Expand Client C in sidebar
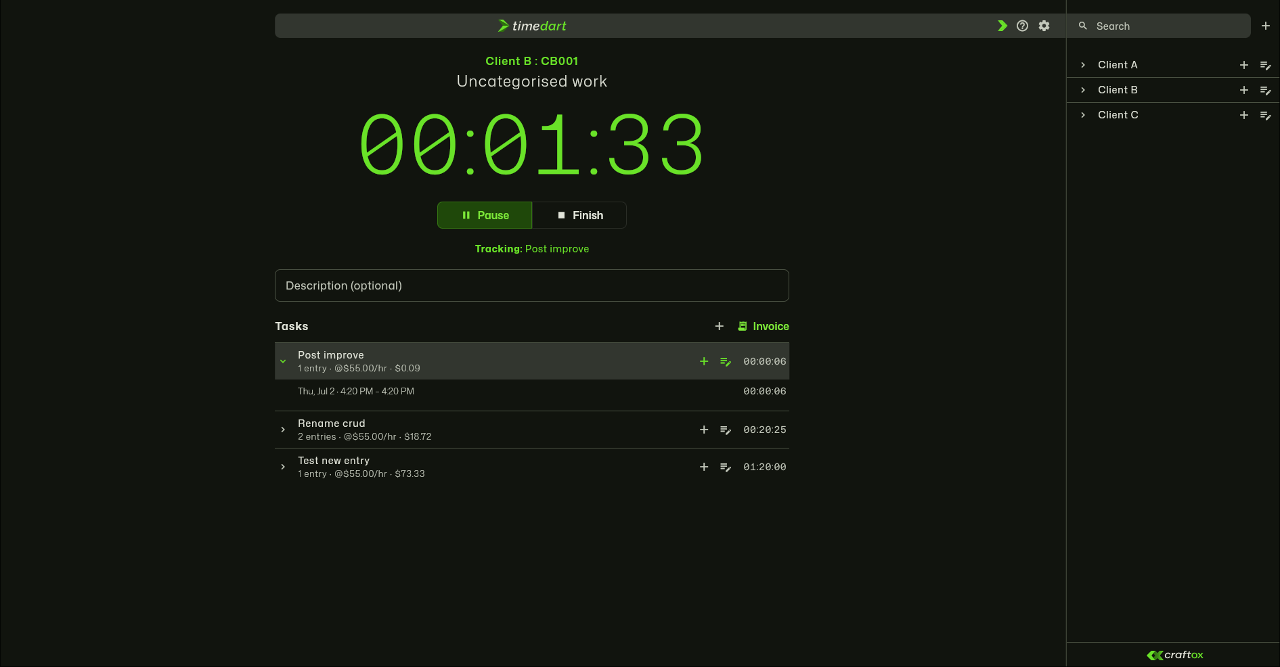The height and width of the screenshot is (667, 1280). point(1083,115)
